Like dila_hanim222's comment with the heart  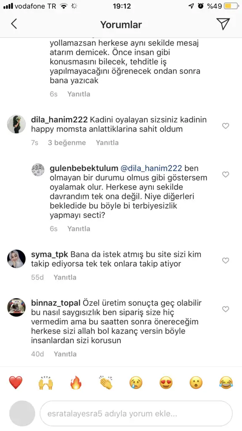226,126
